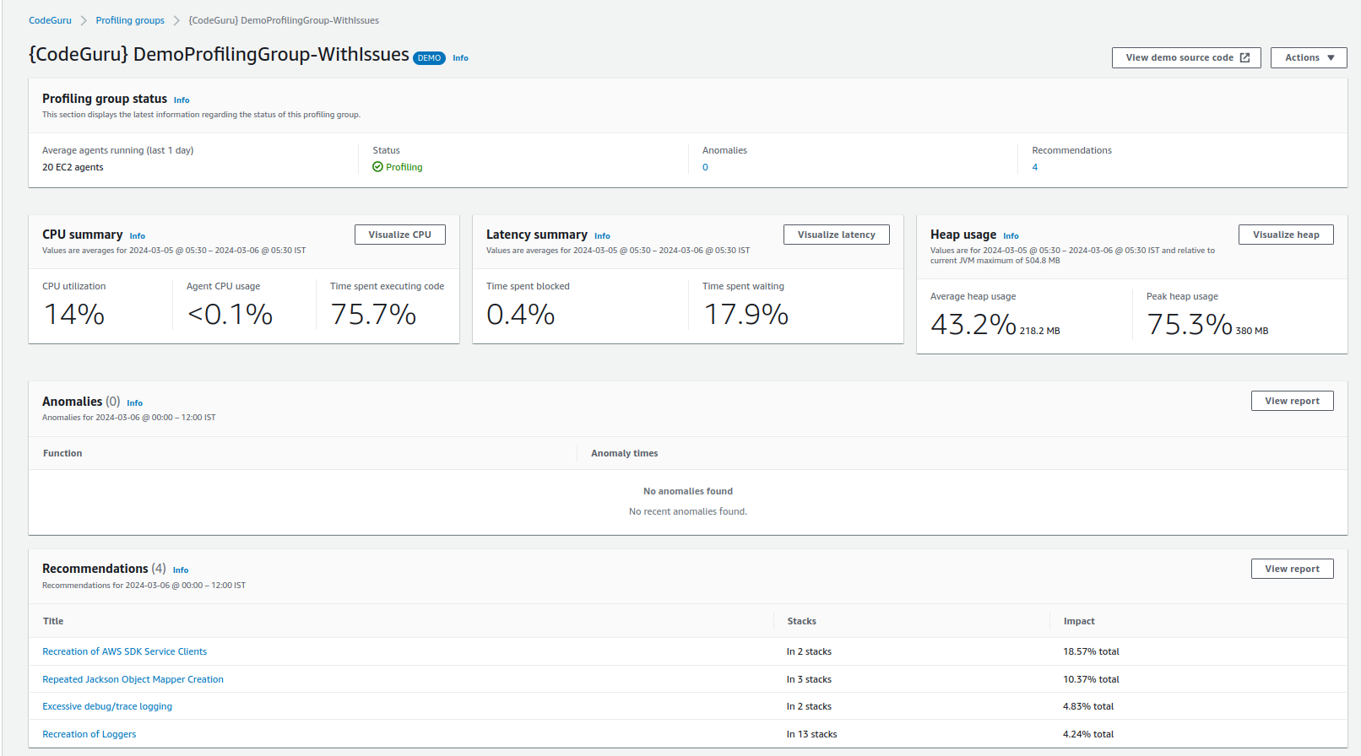Click the Function column header

(x=62, y=453)
